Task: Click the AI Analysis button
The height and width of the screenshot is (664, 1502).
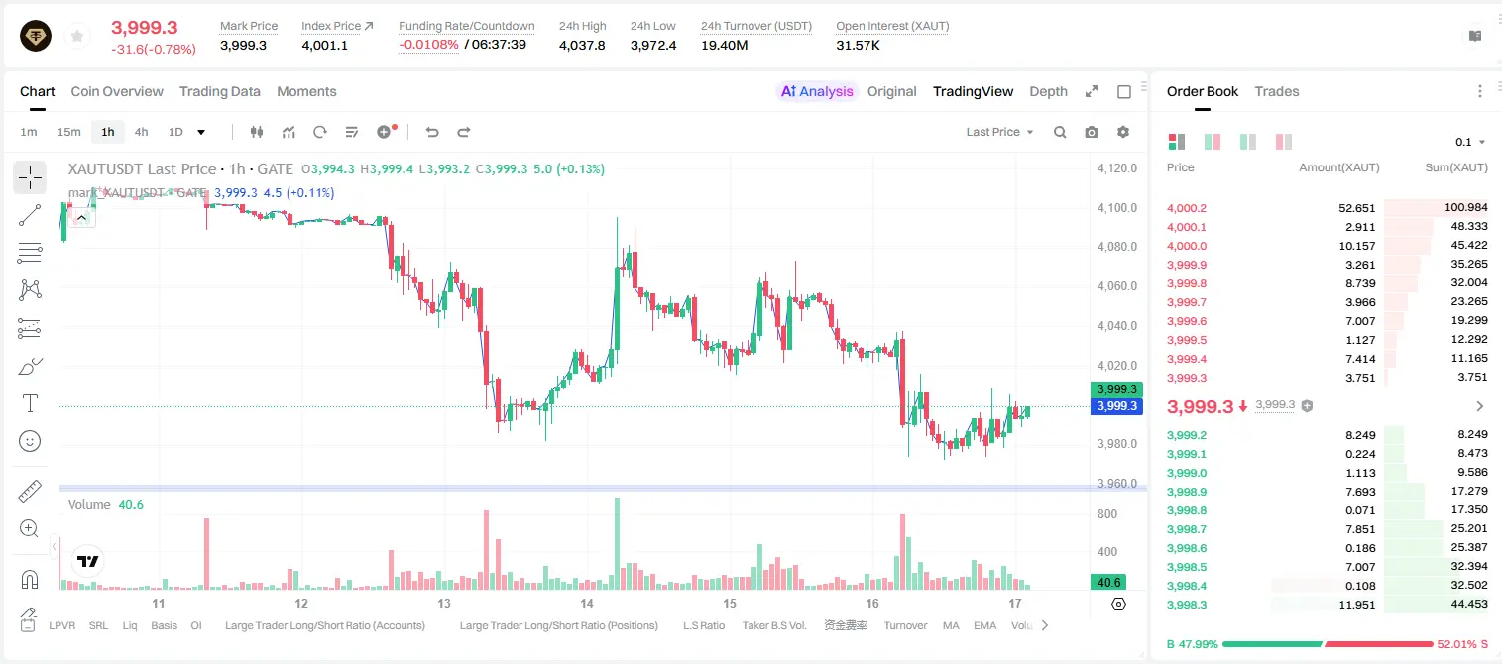Action: pyautogui.click(x=816, y=91)
